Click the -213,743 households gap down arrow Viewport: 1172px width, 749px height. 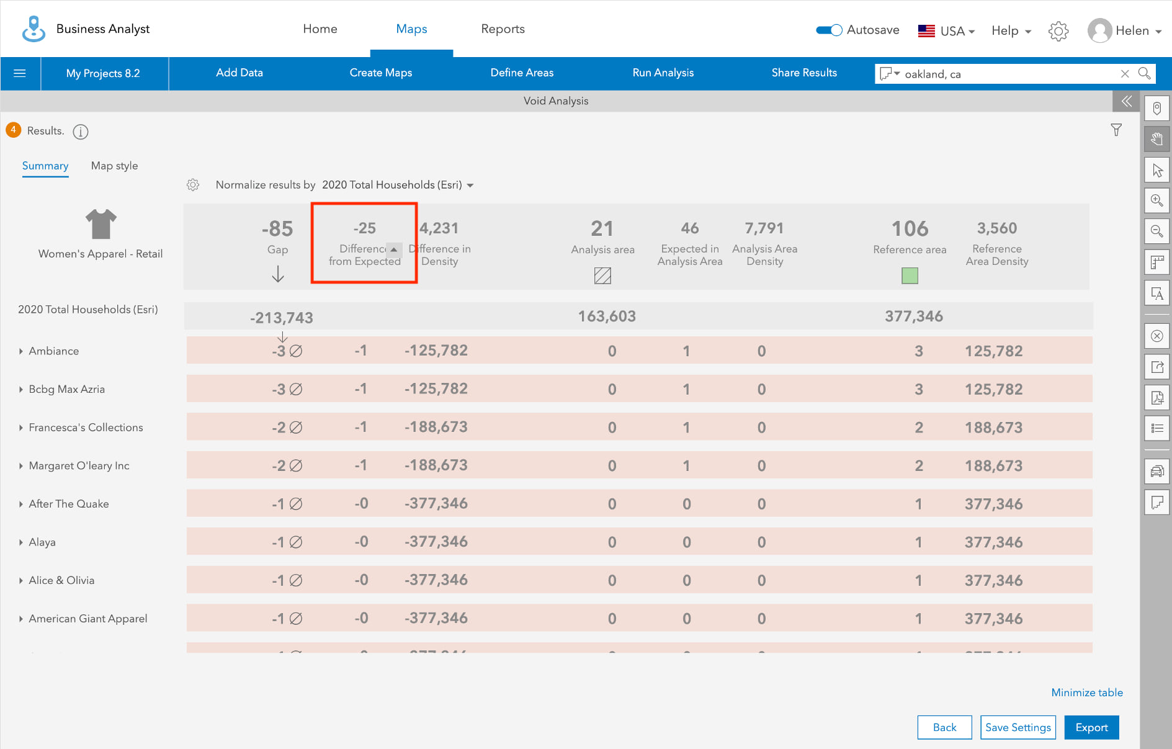pos(282,337)
